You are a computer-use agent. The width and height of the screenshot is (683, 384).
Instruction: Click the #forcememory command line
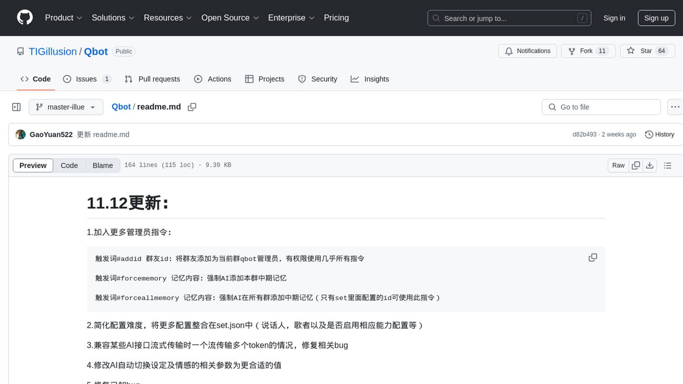191,278
